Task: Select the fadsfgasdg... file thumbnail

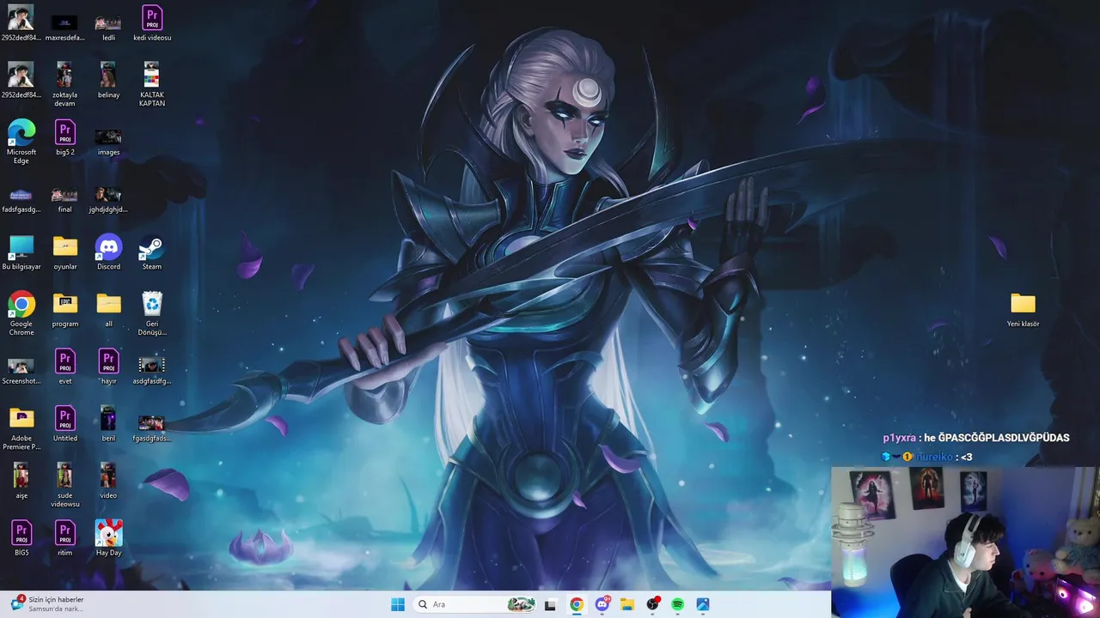Action: click(x=21, y=199)
